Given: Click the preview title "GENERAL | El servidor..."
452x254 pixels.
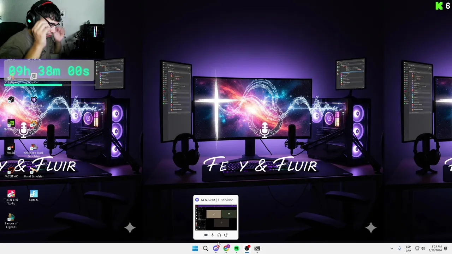Looking at the screenshot, I should point(218,200).
